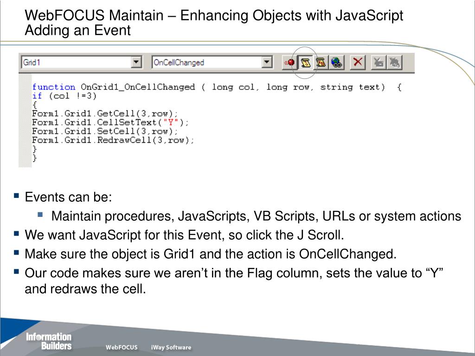Screen dimensions: 475x356
Task: Click the URL globe icon
Action: pos(336,63)
